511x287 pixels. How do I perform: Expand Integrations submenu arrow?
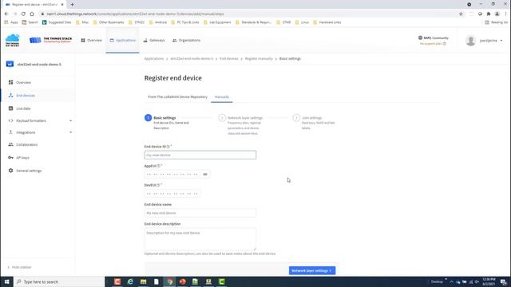pyautogui.click(x=71, y=132)
